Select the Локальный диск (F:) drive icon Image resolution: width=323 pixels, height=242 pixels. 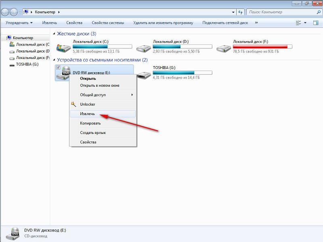pyautogui.click(x=224, y=48)
